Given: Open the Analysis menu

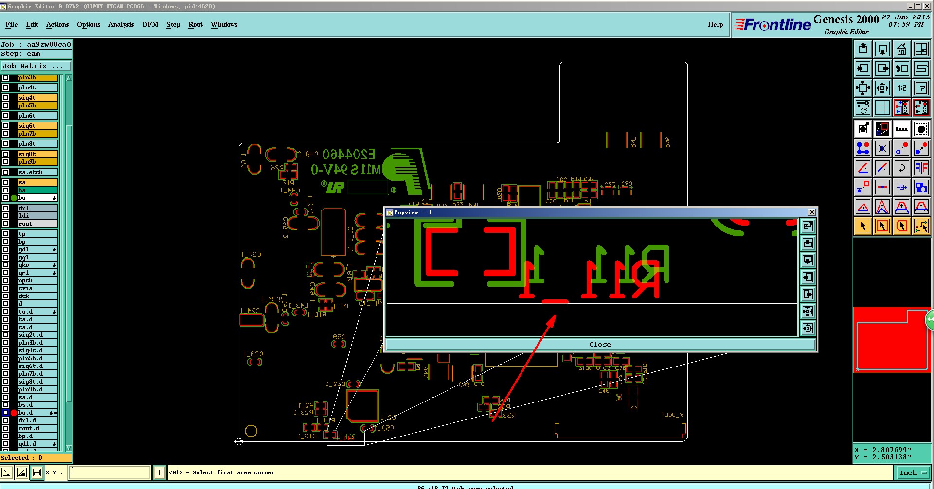Looking at the screenshot, I should click(121, 24).
